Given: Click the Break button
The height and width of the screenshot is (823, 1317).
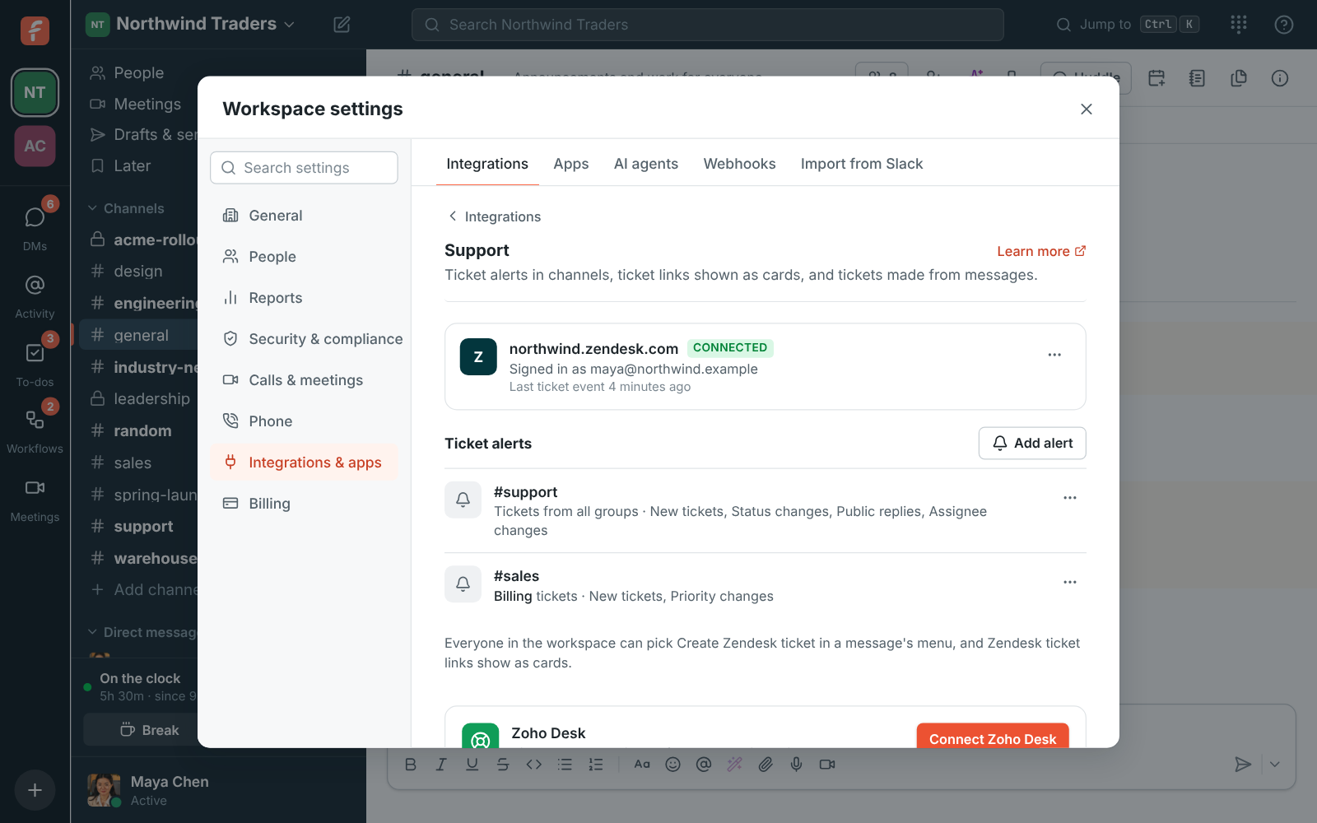Looking at the screenshot, I should [x=141, y=730].
